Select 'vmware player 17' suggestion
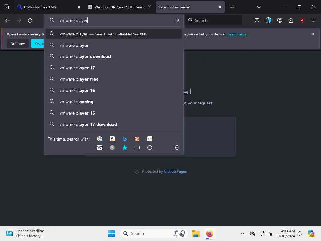 coord(113,68)
